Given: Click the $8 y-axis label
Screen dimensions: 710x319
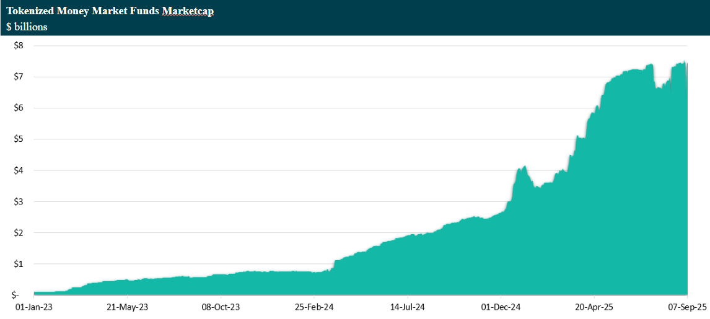Looking at the screenshot, I should tap(19, 45).
